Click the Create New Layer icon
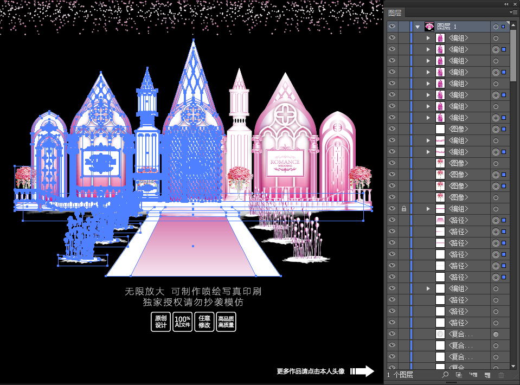 487,375
